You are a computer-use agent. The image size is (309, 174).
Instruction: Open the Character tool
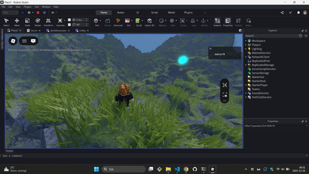click(x=118, y=22)
